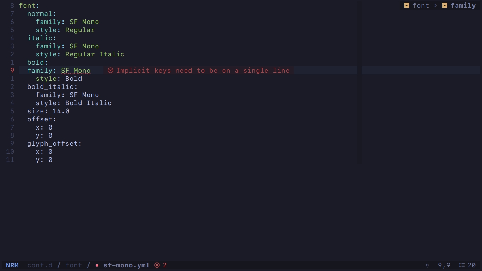
Task: Click the Implicit keys diagnostic message
Action: pos(203,71)
